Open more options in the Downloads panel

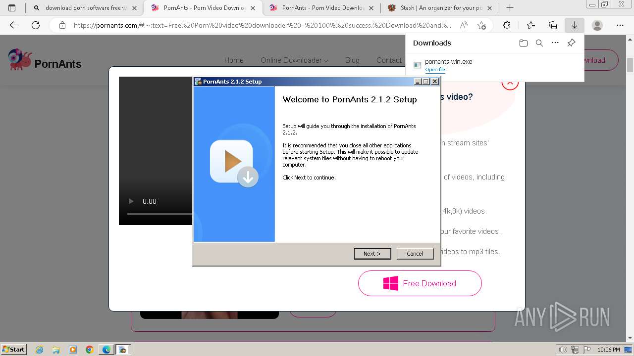point(555,43)
